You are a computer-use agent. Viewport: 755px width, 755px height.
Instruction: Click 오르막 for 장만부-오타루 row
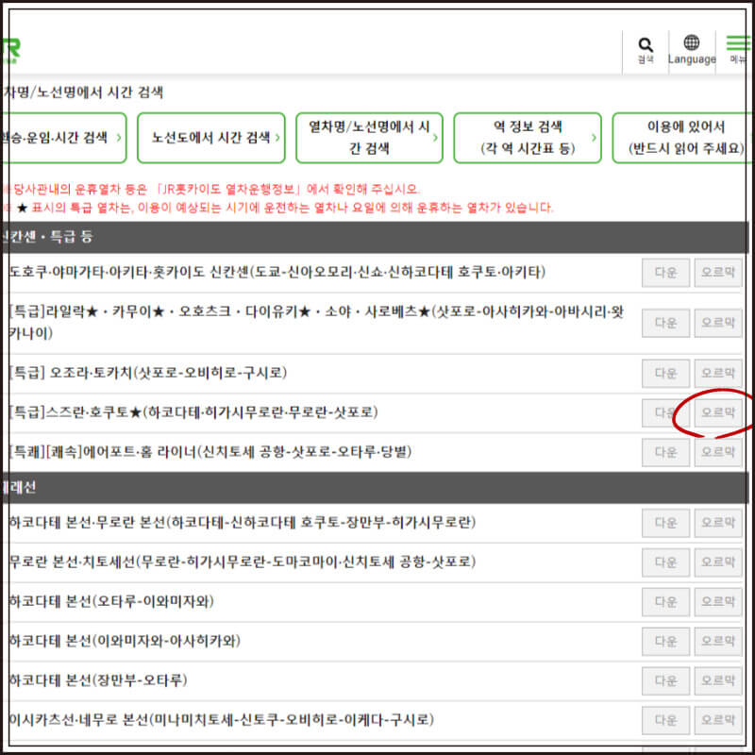718,680
